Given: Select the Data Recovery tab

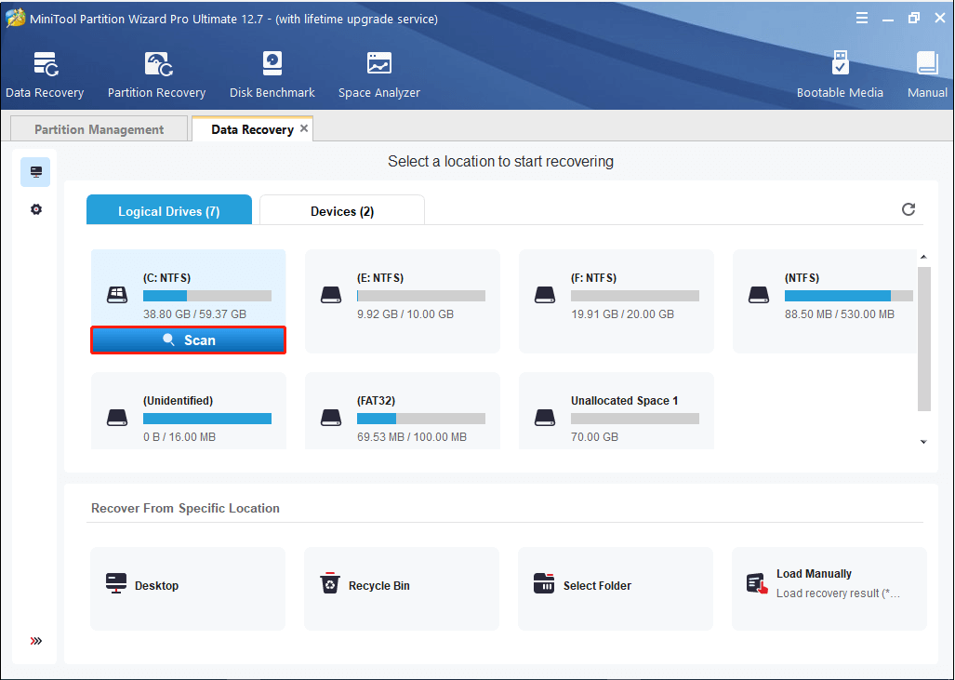Looking at the screenshot, I should click(x=252, y=129).
